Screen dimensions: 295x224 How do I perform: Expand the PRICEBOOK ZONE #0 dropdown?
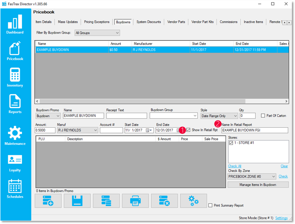point(252,176)
